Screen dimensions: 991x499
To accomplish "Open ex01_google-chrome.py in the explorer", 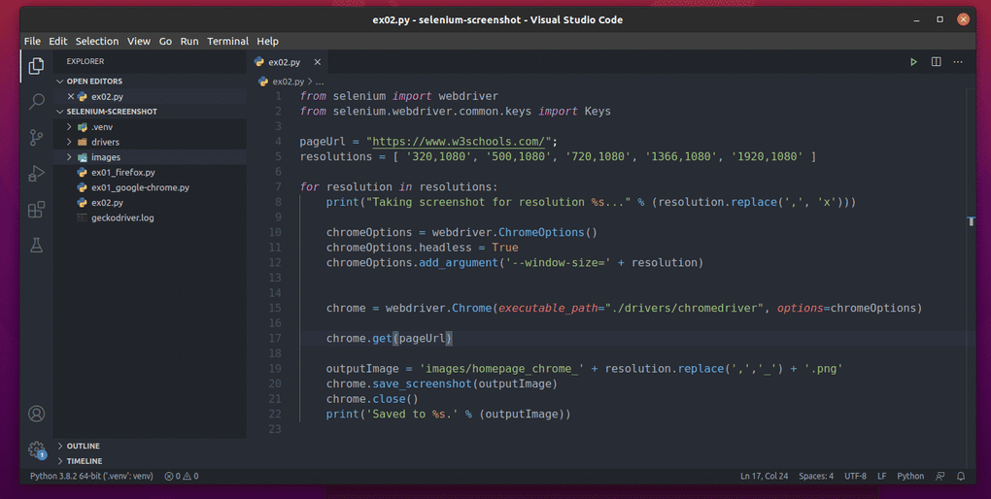I will click(x=140, y=187).
